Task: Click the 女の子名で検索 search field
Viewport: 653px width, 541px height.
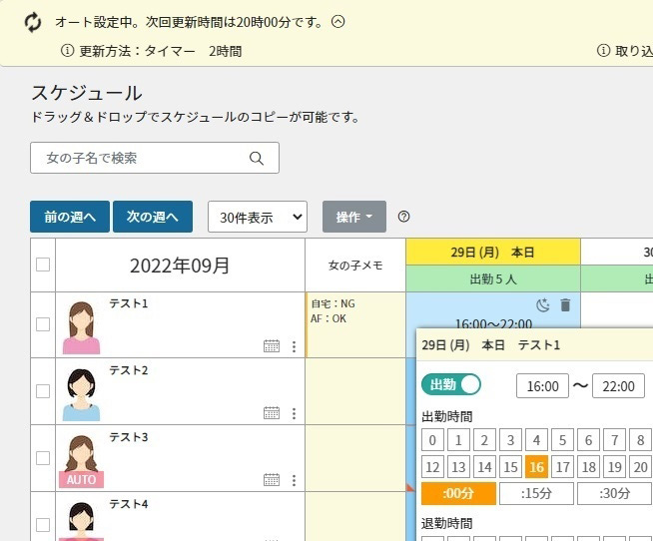Action: [140, 158]
